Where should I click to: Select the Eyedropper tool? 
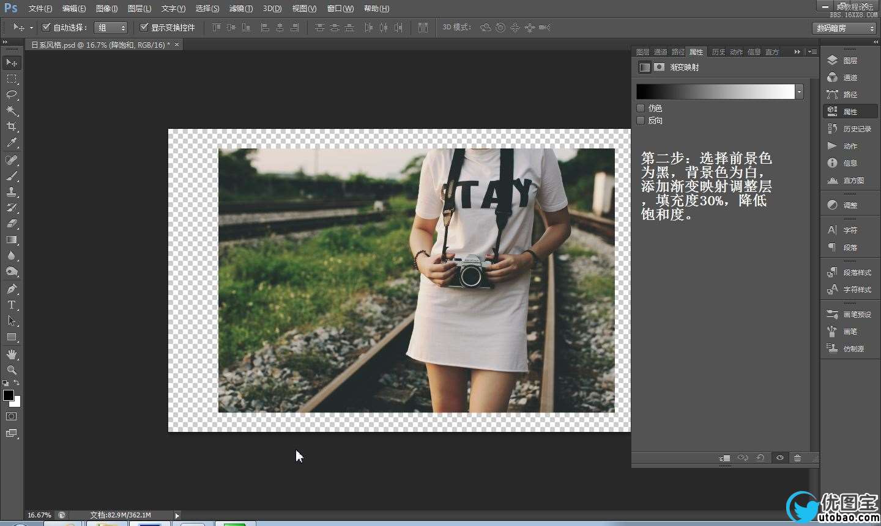[12, 143]
